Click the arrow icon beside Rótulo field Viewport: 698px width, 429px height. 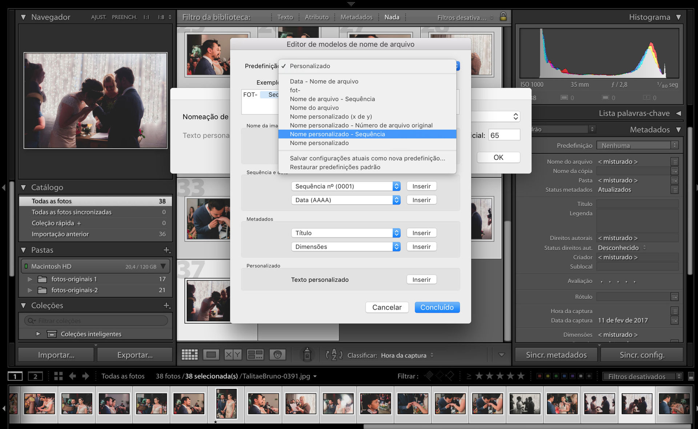click(675, 297)
